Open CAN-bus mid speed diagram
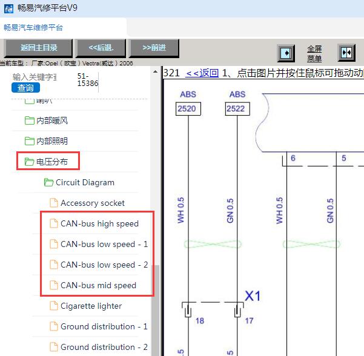The image size is (364, 356). click(99, 285)
